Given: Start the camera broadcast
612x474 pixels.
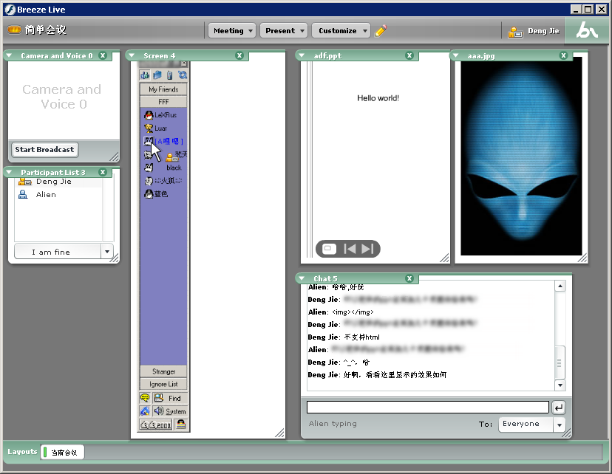Looking at the screenshot, I should 44,150.
